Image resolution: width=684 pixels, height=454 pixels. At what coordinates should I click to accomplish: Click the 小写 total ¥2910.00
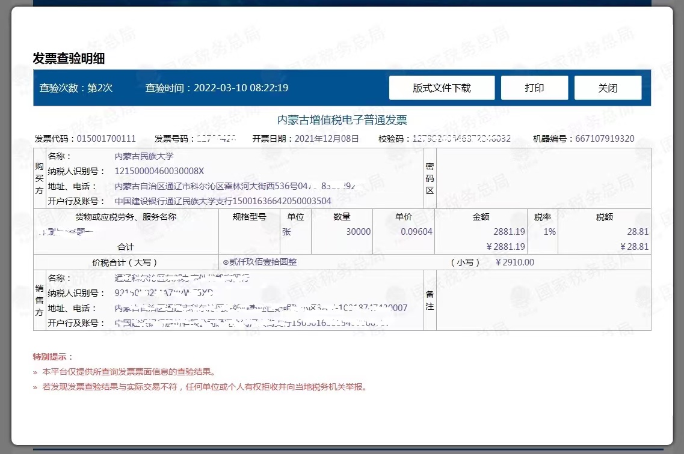[x=514, y=262]
